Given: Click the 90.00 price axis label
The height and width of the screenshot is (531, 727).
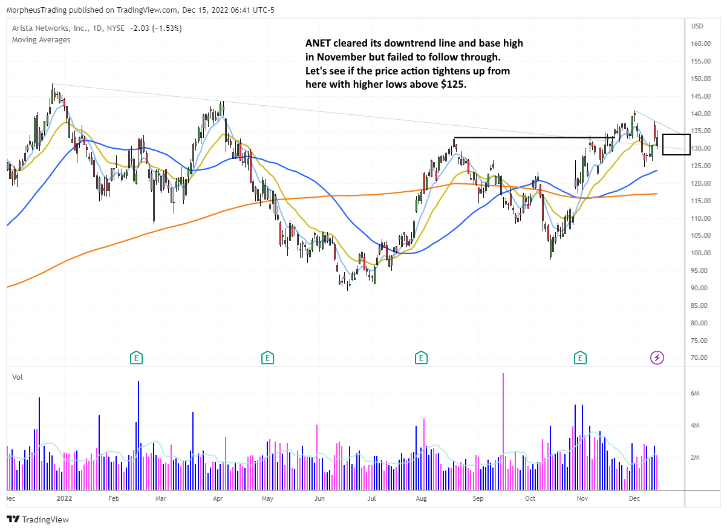Looking at the screenshot, I should (x=700, y=288).
